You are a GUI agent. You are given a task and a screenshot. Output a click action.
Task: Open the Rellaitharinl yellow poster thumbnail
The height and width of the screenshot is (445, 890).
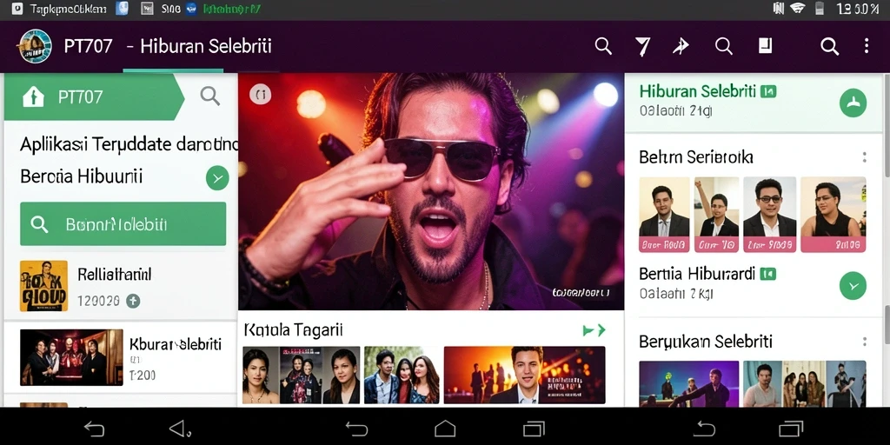click(x=43, y=286)
